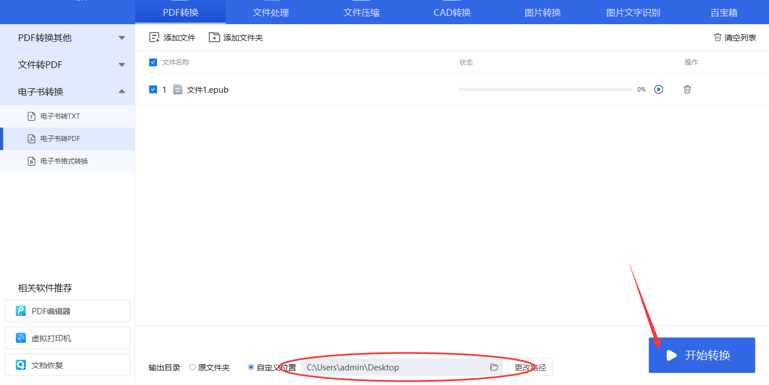Toggle the select-all checkbox in file header

153,62
